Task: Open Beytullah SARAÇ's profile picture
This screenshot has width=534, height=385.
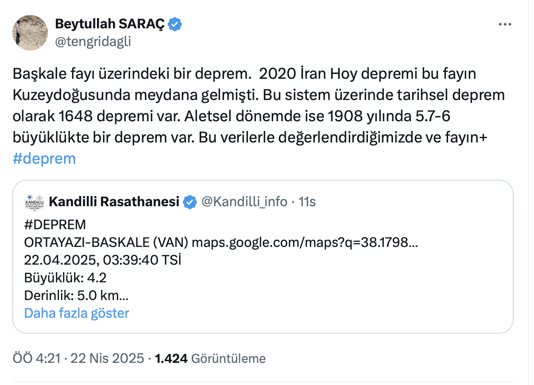Action: (x=30, y=32)
